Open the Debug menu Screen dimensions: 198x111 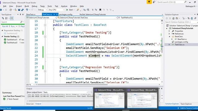[x=34, y=6]
